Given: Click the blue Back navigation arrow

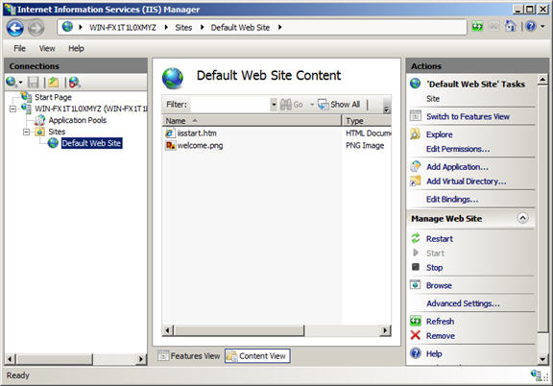Looking at the screenshot, I should coord(15,28).
